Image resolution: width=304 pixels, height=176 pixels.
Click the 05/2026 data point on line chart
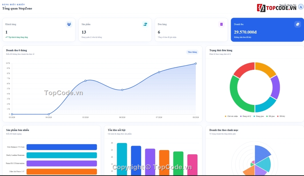85,81
